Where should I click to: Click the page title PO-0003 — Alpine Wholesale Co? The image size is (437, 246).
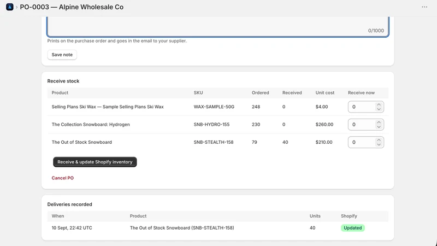click(72, 7)
